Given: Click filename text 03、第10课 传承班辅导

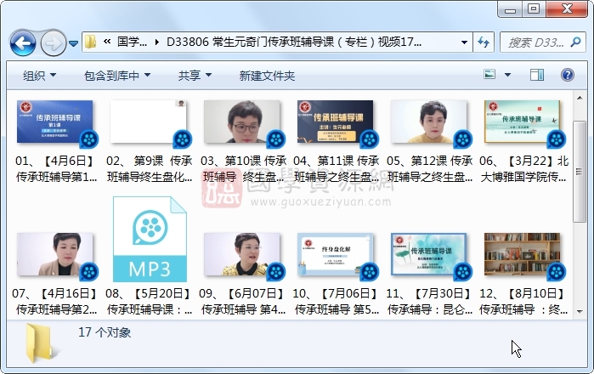Looking at the screenshot, I should tap(243, 168).
